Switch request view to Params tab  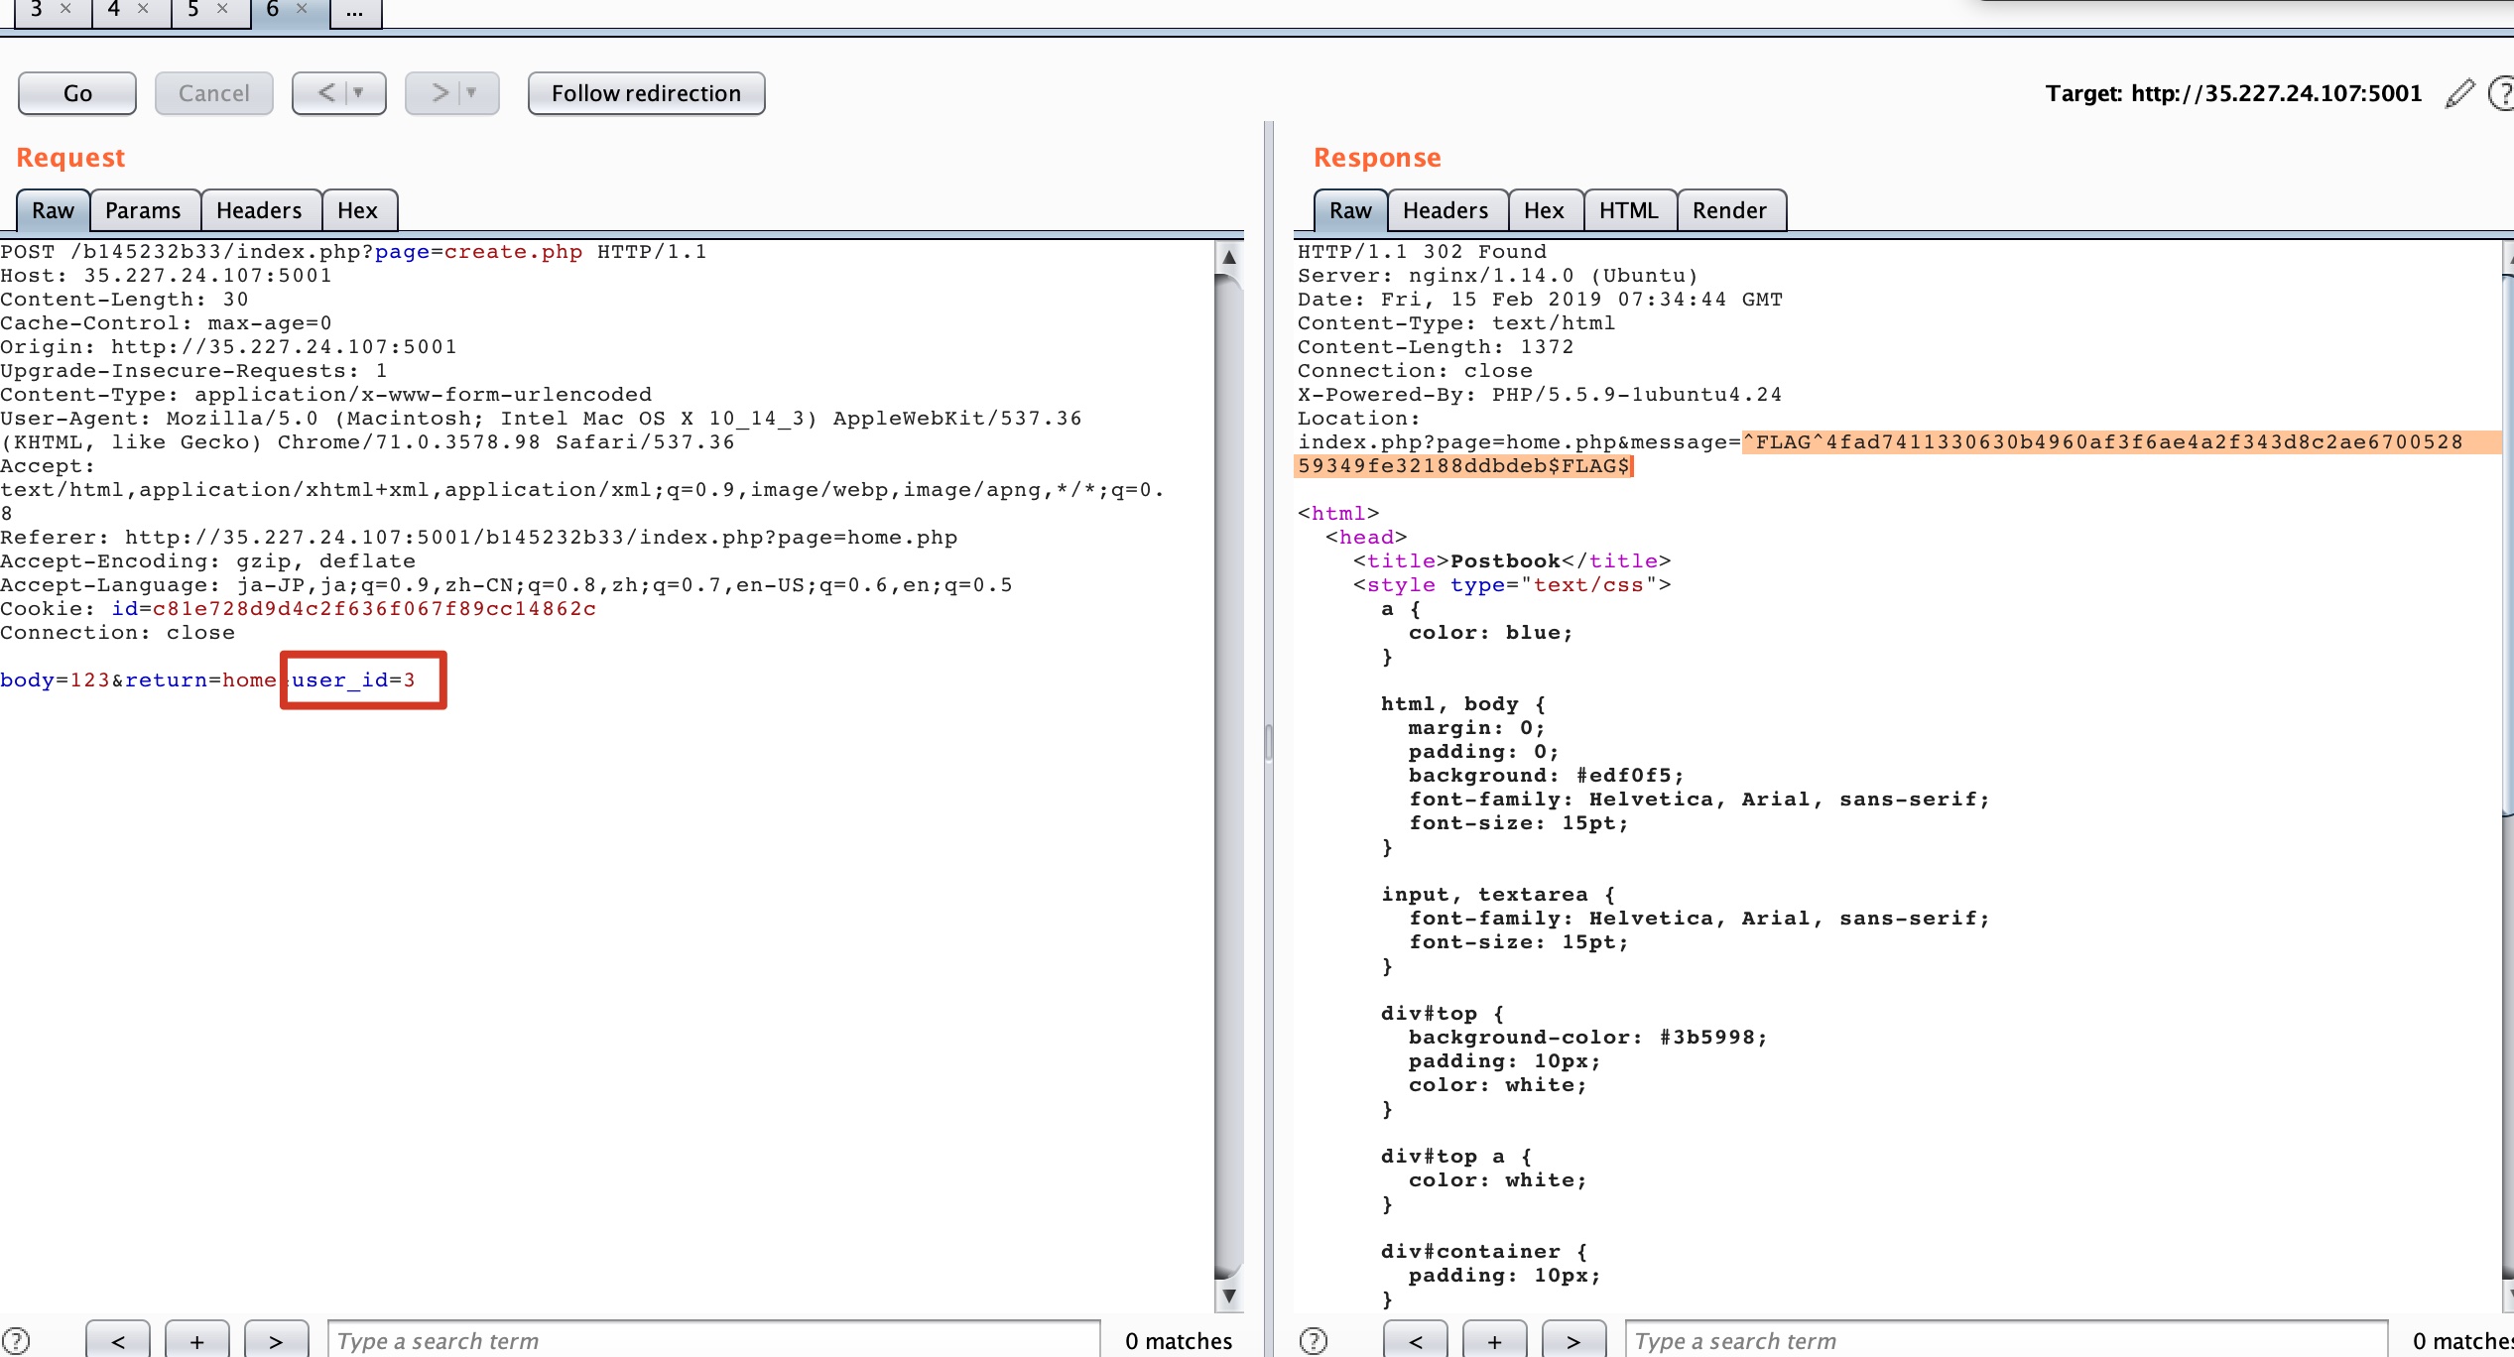(x=143, y=210)
